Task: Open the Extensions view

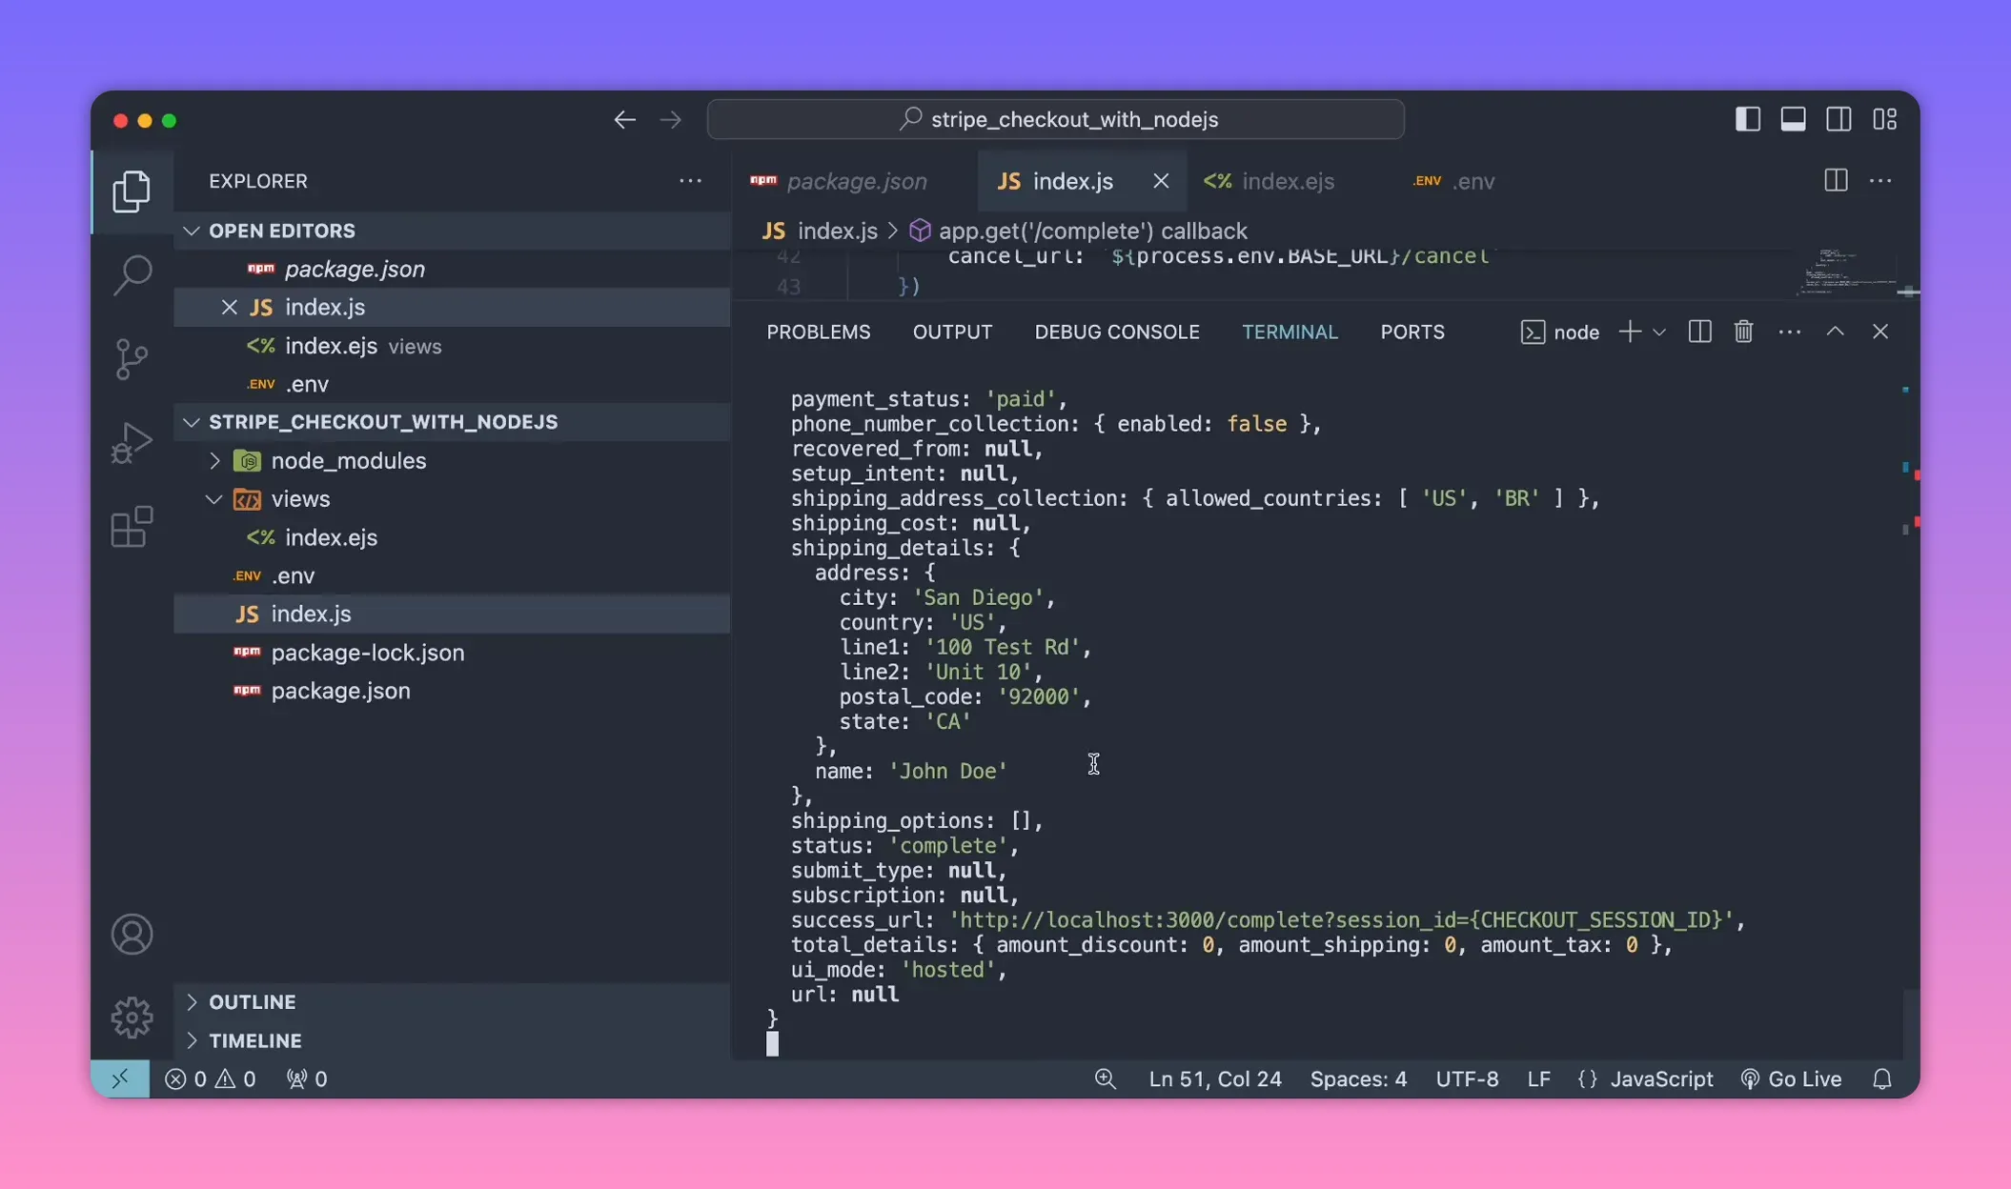Action: 132,526
